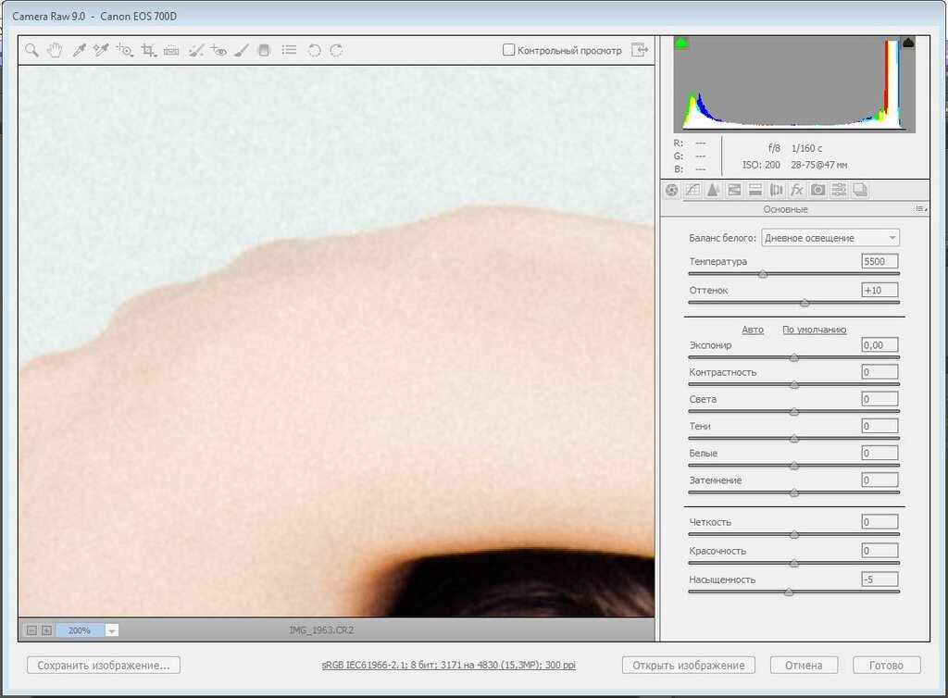Enable the Контрольный просмотр checkbox
Viewport: 948px width, 698px height.
point(508,50)
